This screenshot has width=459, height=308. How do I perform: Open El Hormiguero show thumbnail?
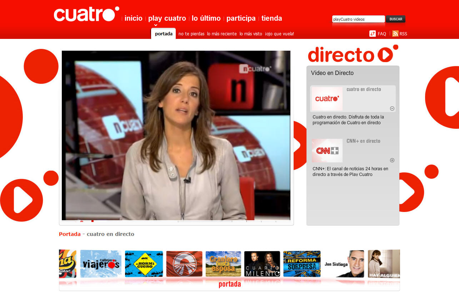click(x=144, y=264)
